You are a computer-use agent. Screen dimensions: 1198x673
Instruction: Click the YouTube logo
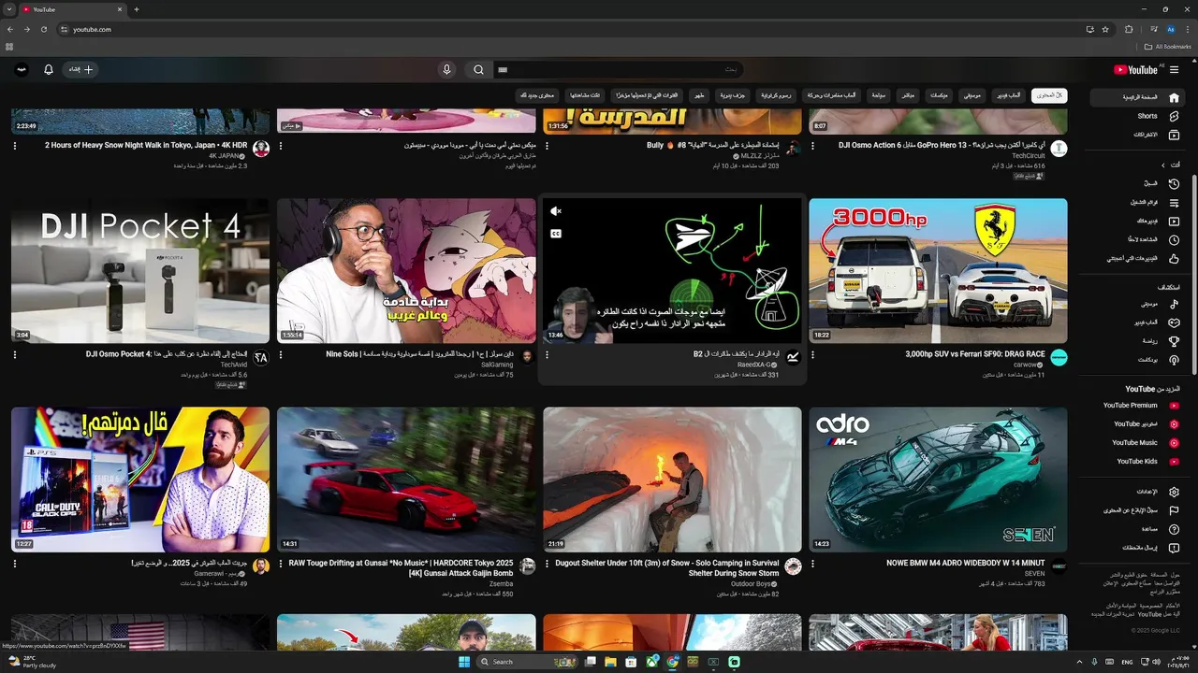coord(1135,69)
